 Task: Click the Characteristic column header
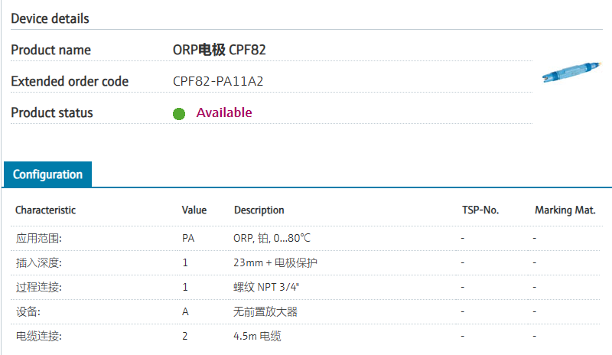point(45,210)
